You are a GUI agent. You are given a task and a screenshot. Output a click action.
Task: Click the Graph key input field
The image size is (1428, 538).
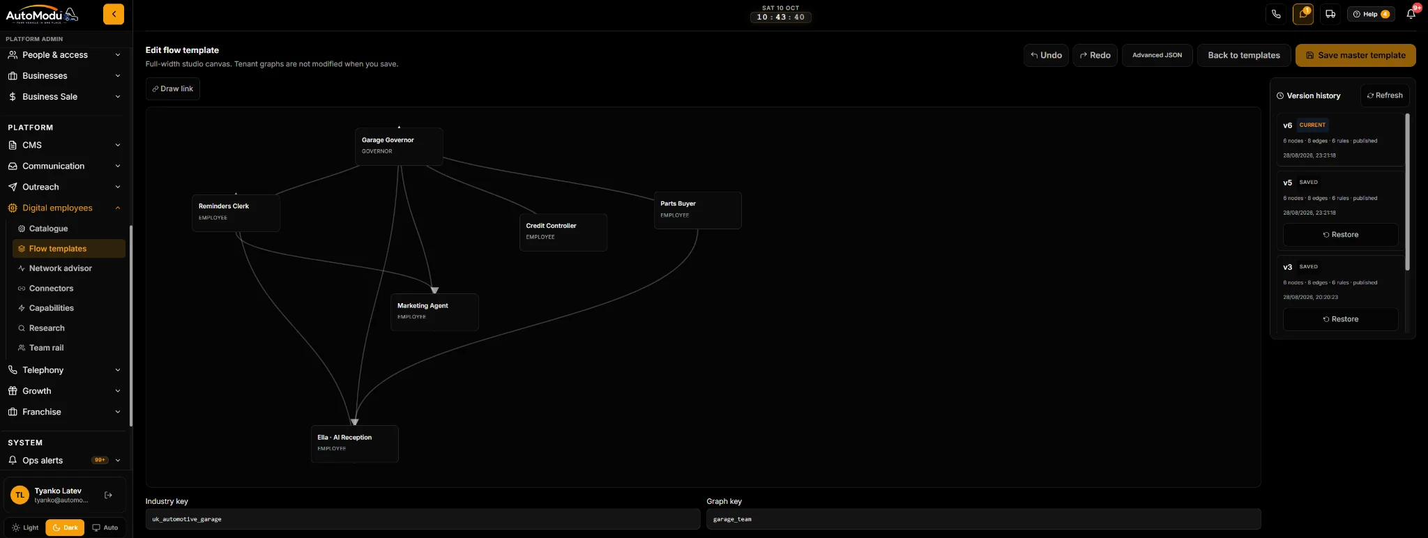983,519
